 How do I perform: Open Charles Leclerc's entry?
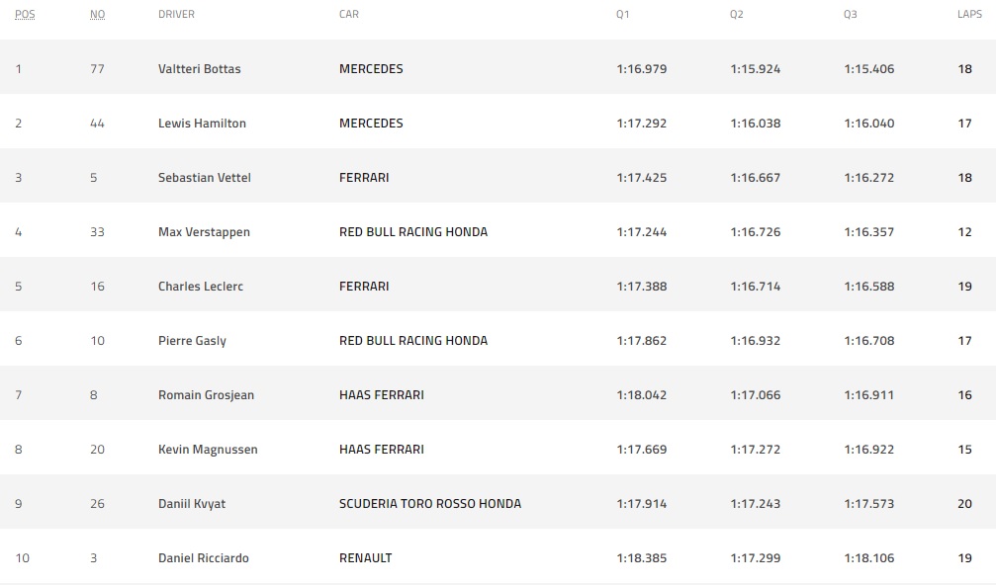coord(201,287)
